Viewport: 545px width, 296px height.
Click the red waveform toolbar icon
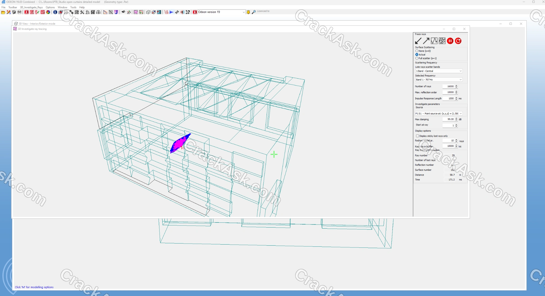click(166, 12)
